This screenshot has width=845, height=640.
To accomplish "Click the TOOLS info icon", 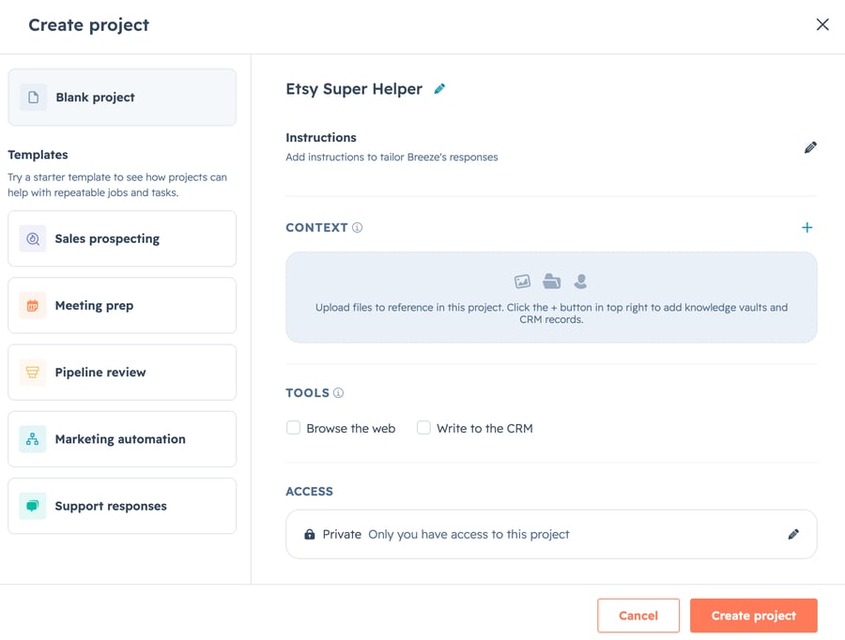I will 338,392.
